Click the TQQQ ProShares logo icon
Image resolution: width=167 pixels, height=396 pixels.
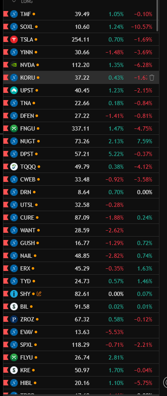tap(14, 167)
